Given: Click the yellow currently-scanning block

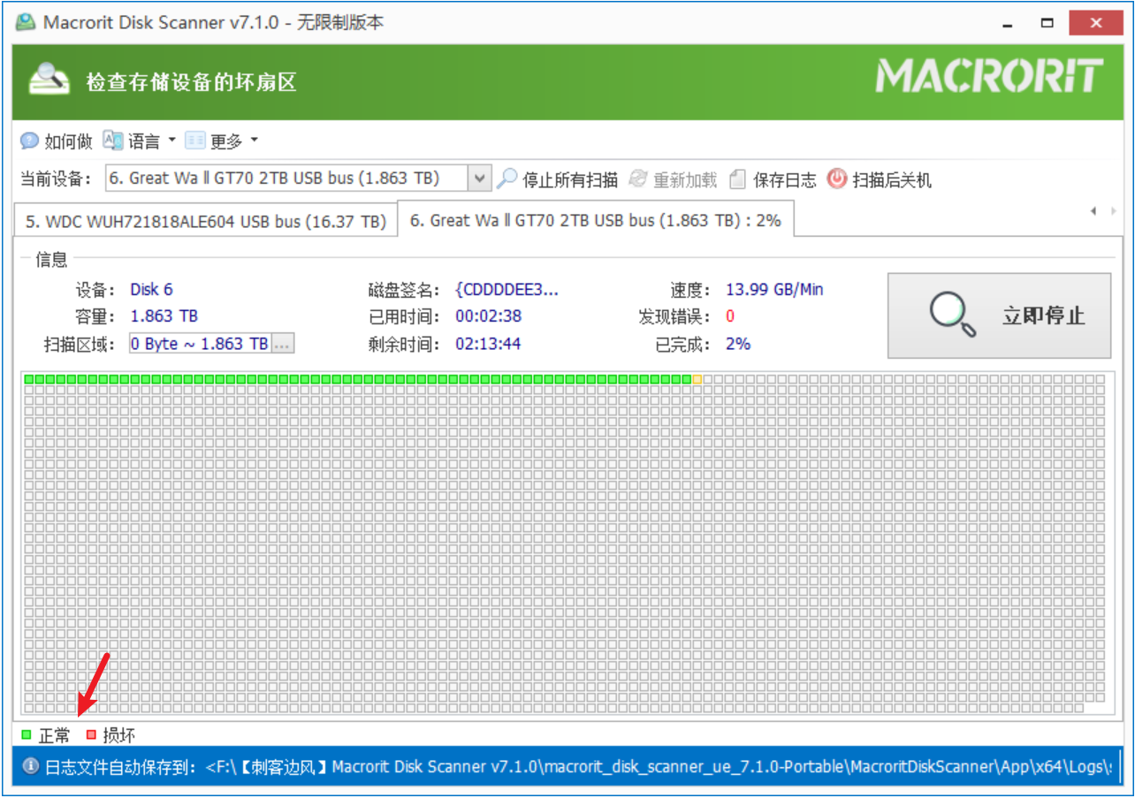Looking at the screenshot, I should point(697,379).
